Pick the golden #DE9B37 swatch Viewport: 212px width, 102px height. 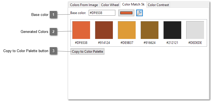pyautogui.click(x=127, y=30)
